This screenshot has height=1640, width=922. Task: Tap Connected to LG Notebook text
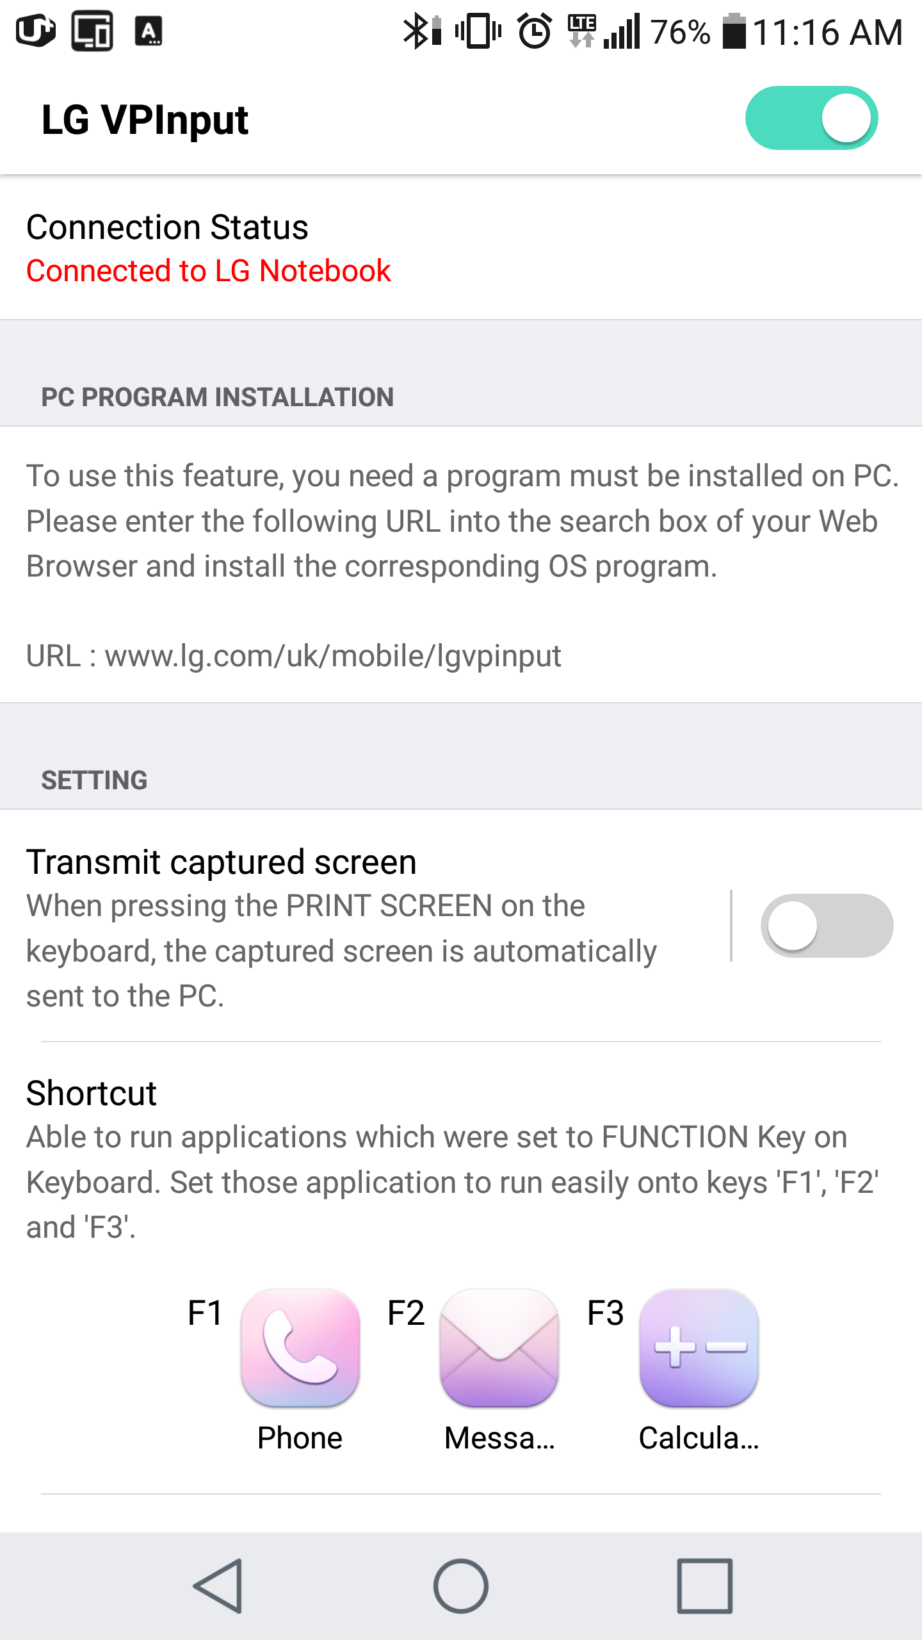pyautogui.click(x=209, y=271)
